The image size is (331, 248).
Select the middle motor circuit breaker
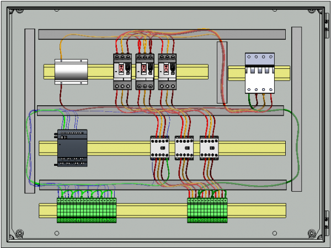pyautogui.click(x=145, y=71)
